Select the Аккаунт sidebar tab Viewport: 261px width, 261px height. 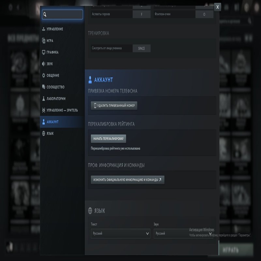[x=52, y=122]
